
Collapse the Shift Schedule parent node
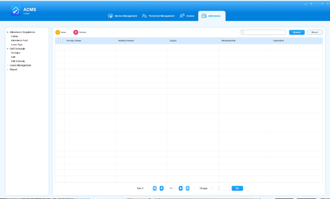click(x=7, y=49)
